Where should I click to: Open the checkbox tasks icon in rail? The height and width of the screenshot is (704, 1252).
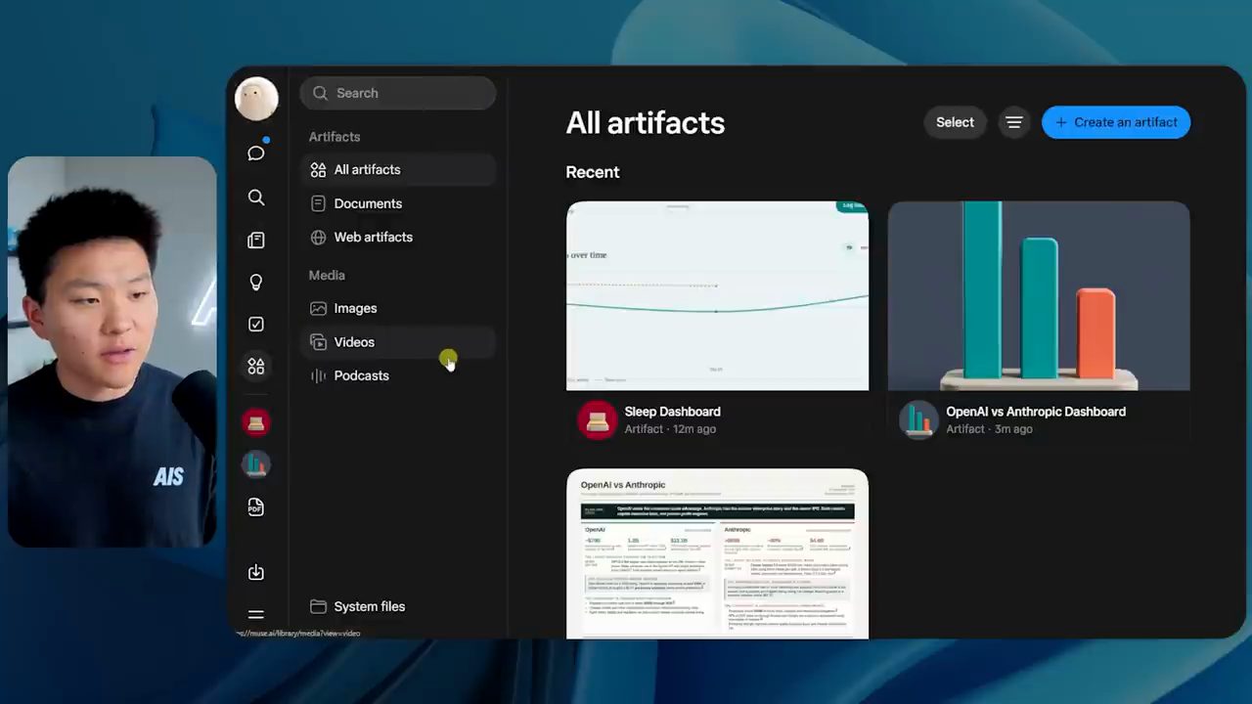[x=256, y=324]
